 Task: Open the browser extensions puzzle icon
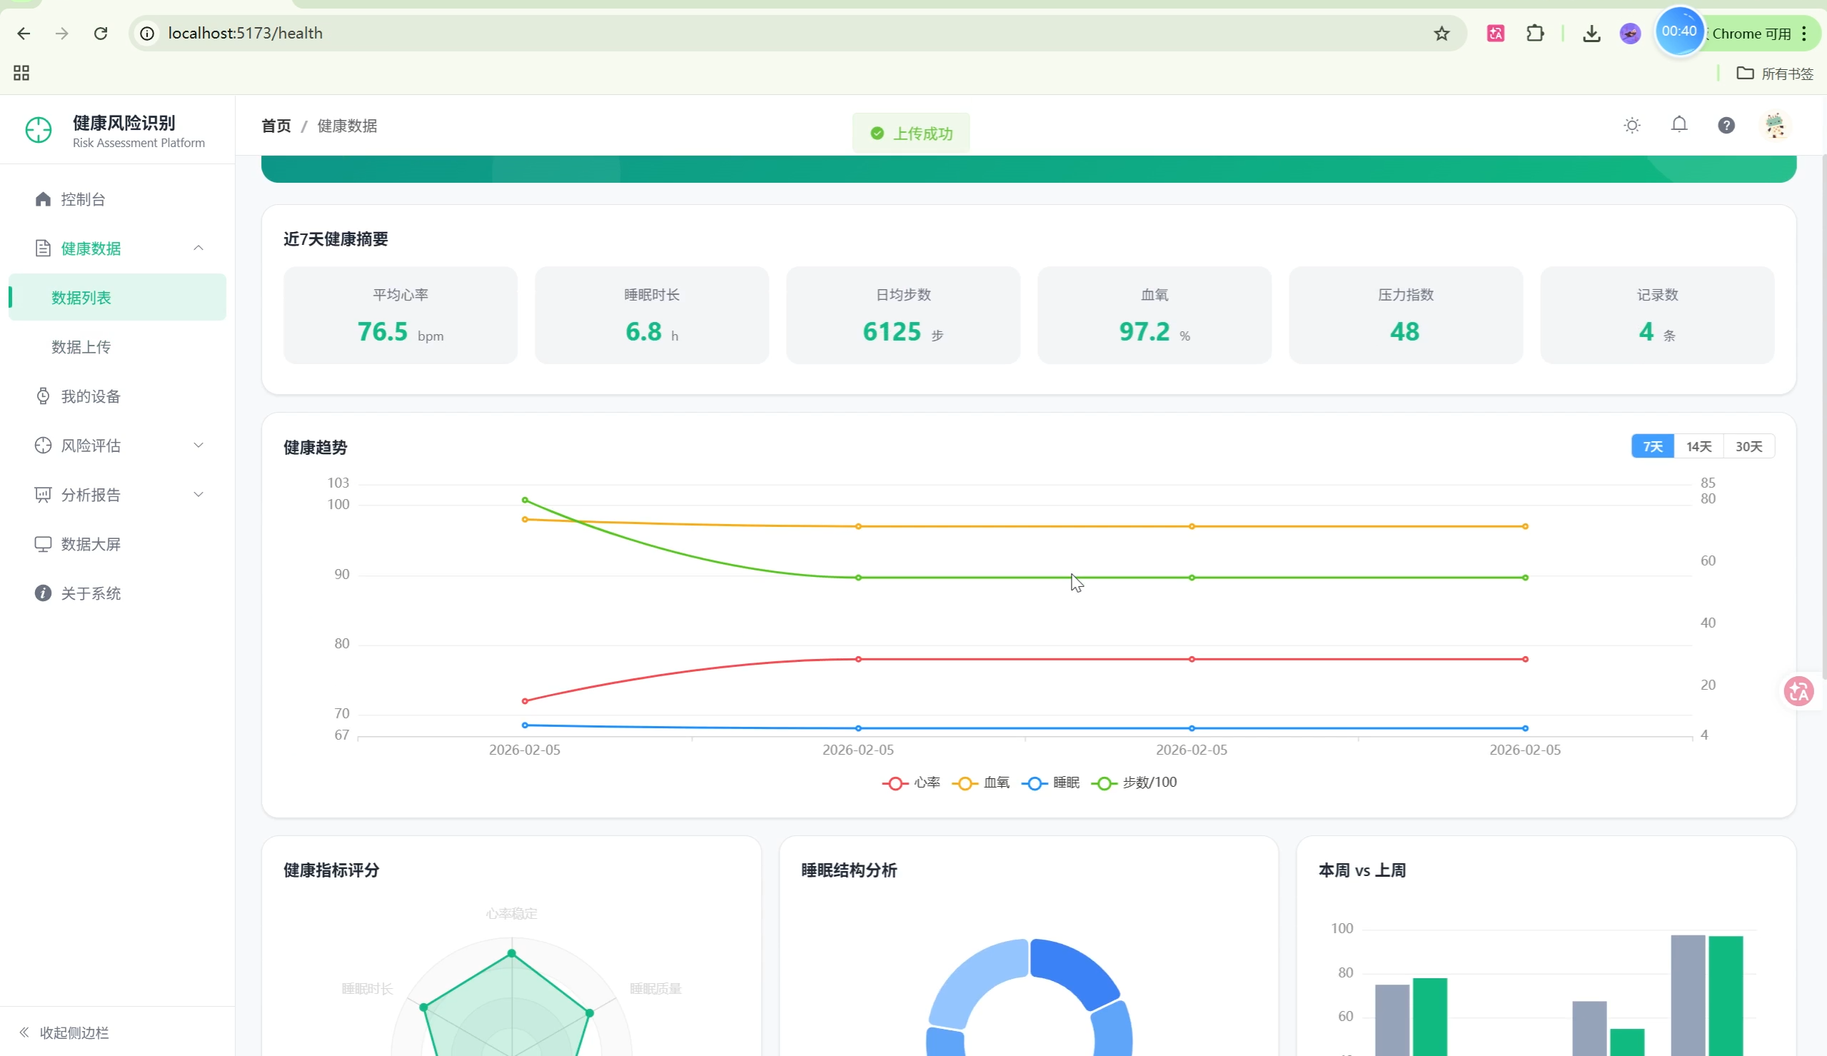[1534, 34]
